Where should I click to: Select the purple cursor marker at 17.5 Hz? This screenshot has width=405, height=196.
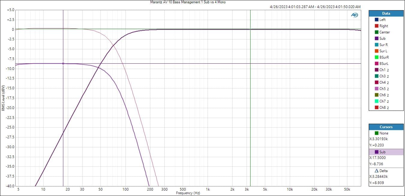pos(63,64)
